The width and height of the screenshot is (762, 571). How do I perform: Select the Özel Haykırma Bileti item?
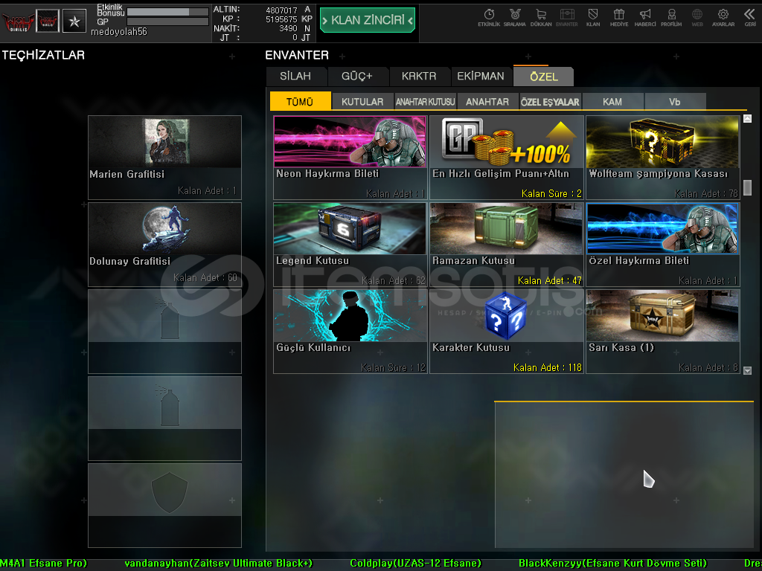pos(663,244)
